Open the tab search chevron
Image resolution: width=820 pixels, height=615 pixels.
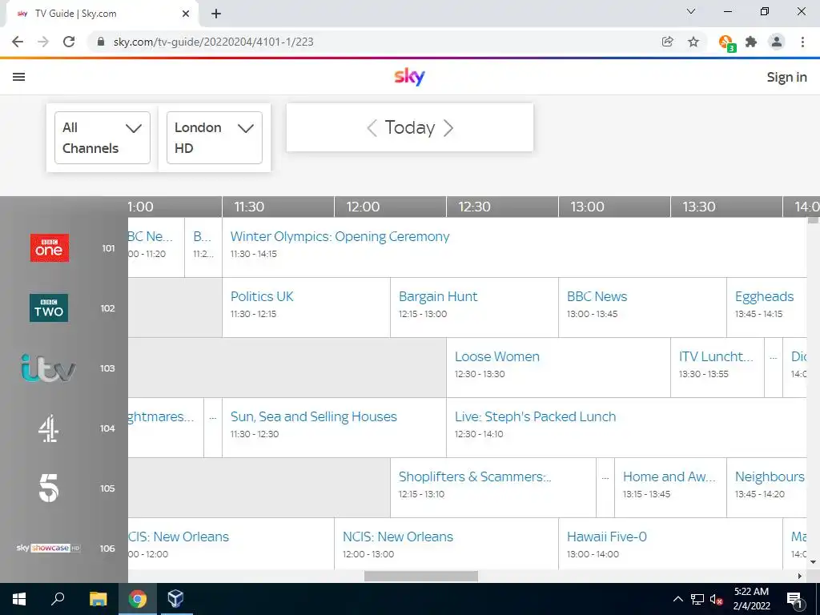pyautogui.click(x=691, y=11)
